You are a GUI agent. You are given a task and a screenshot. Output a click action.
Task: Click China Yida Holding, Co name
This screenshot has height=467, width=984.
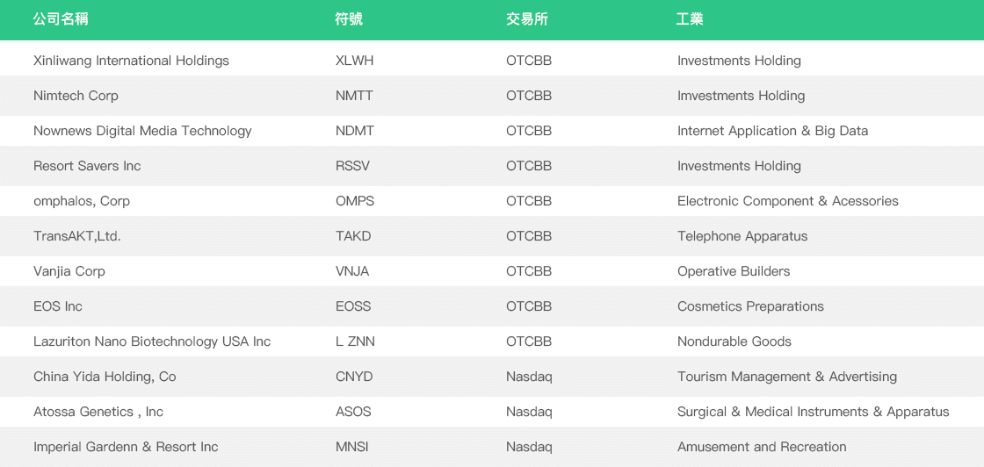coord(105,377)
